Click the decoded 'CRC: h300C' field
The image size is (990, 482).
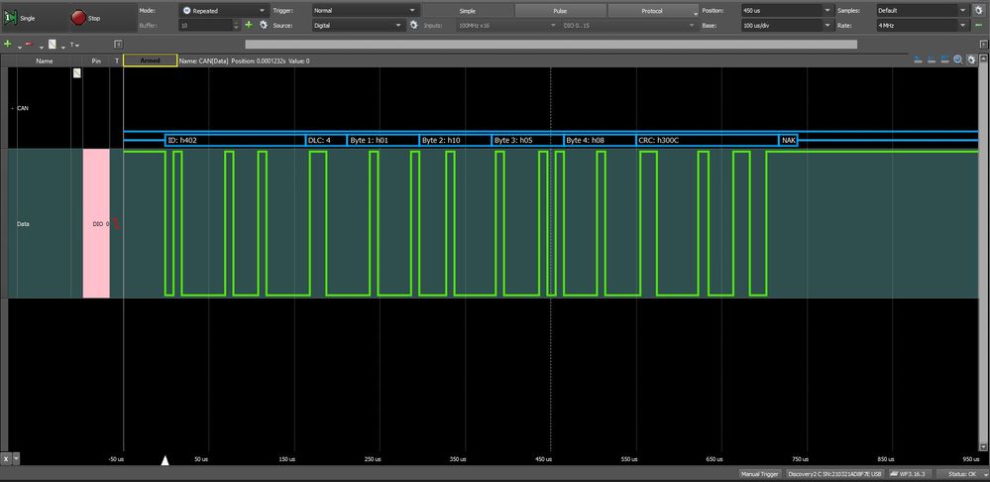coord(708,140)
